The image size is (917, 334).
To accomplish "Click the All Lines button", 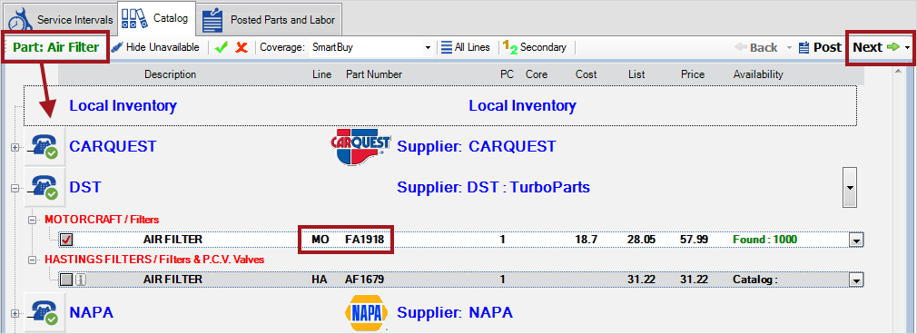I will pyautogui.click(x=466, y=47).
